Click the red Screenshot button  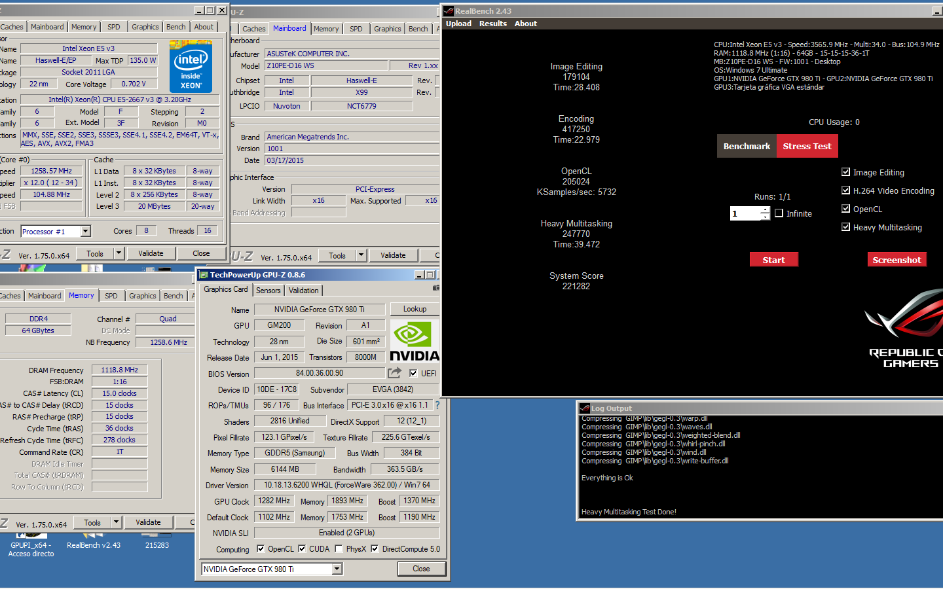coord(897,260)
